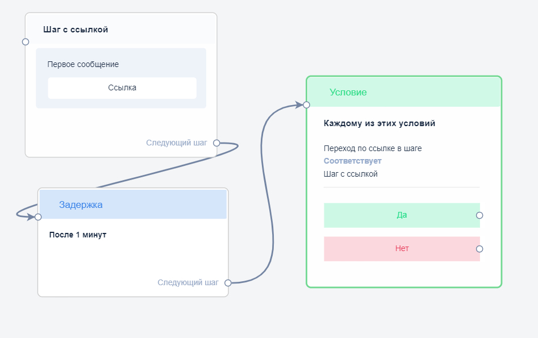This screenshot has height=338, width=538.
Task: Click the "Каждому из этих условий" heading
Action: click(x=379, y=123)
